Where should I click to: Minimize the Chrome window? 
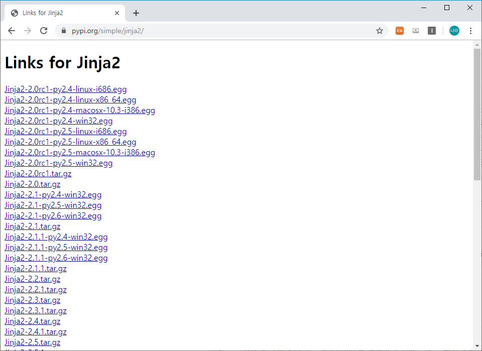point(424,8)
